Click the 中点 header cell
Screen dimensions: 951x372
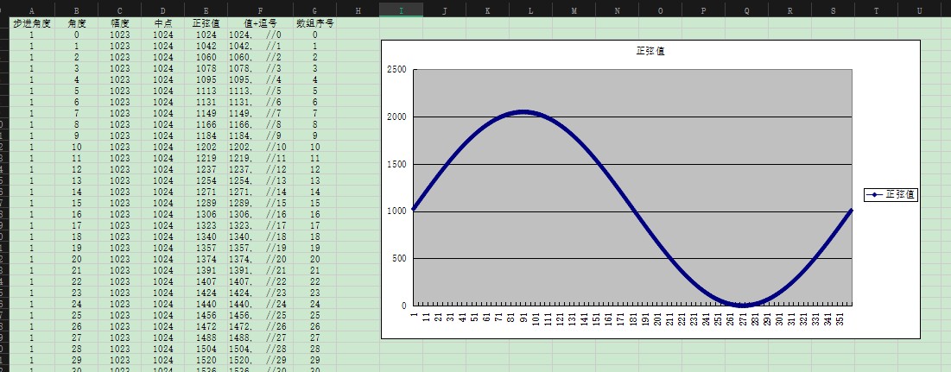[162, 23]
